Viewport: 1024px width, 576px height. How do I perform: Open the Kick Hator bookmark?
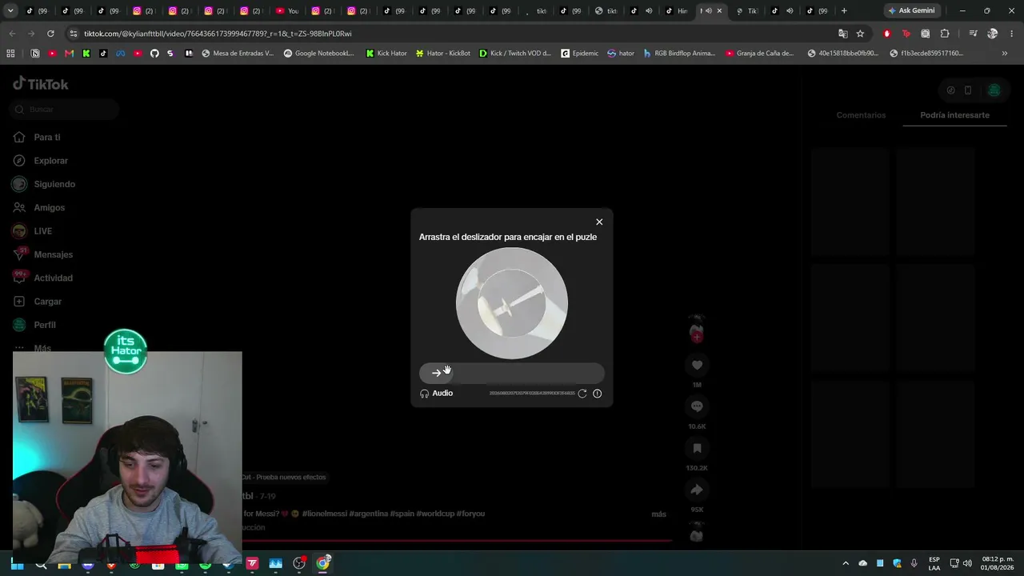tap(386, 54)
